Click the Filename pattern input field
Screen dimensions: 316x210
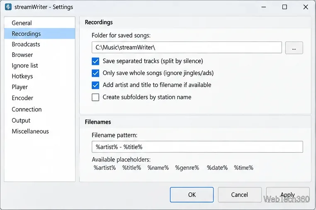[197, 147]
